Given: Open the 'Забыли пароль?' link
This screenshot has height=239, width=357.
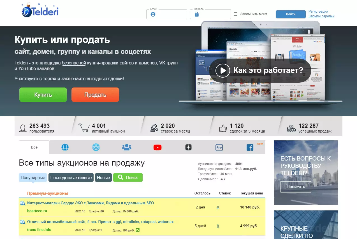Looking at the screenshot, I should (321, 16).
